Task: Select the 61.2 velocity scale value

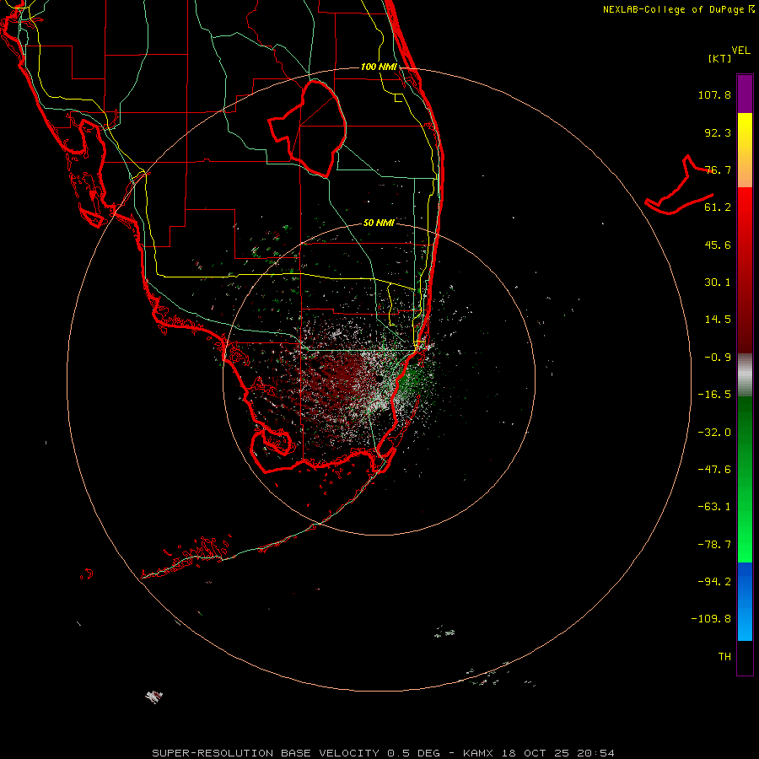Action: pyautogui.click(x=718, y=207)
